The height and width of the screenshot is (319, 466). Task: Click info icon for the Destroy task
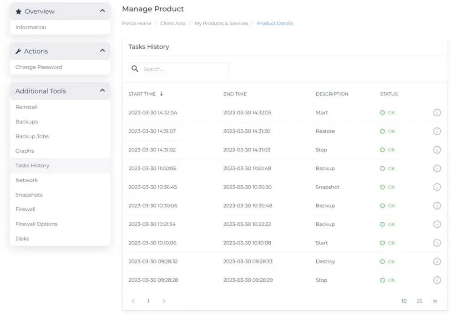pyautogui.click(x=437, y=262)
